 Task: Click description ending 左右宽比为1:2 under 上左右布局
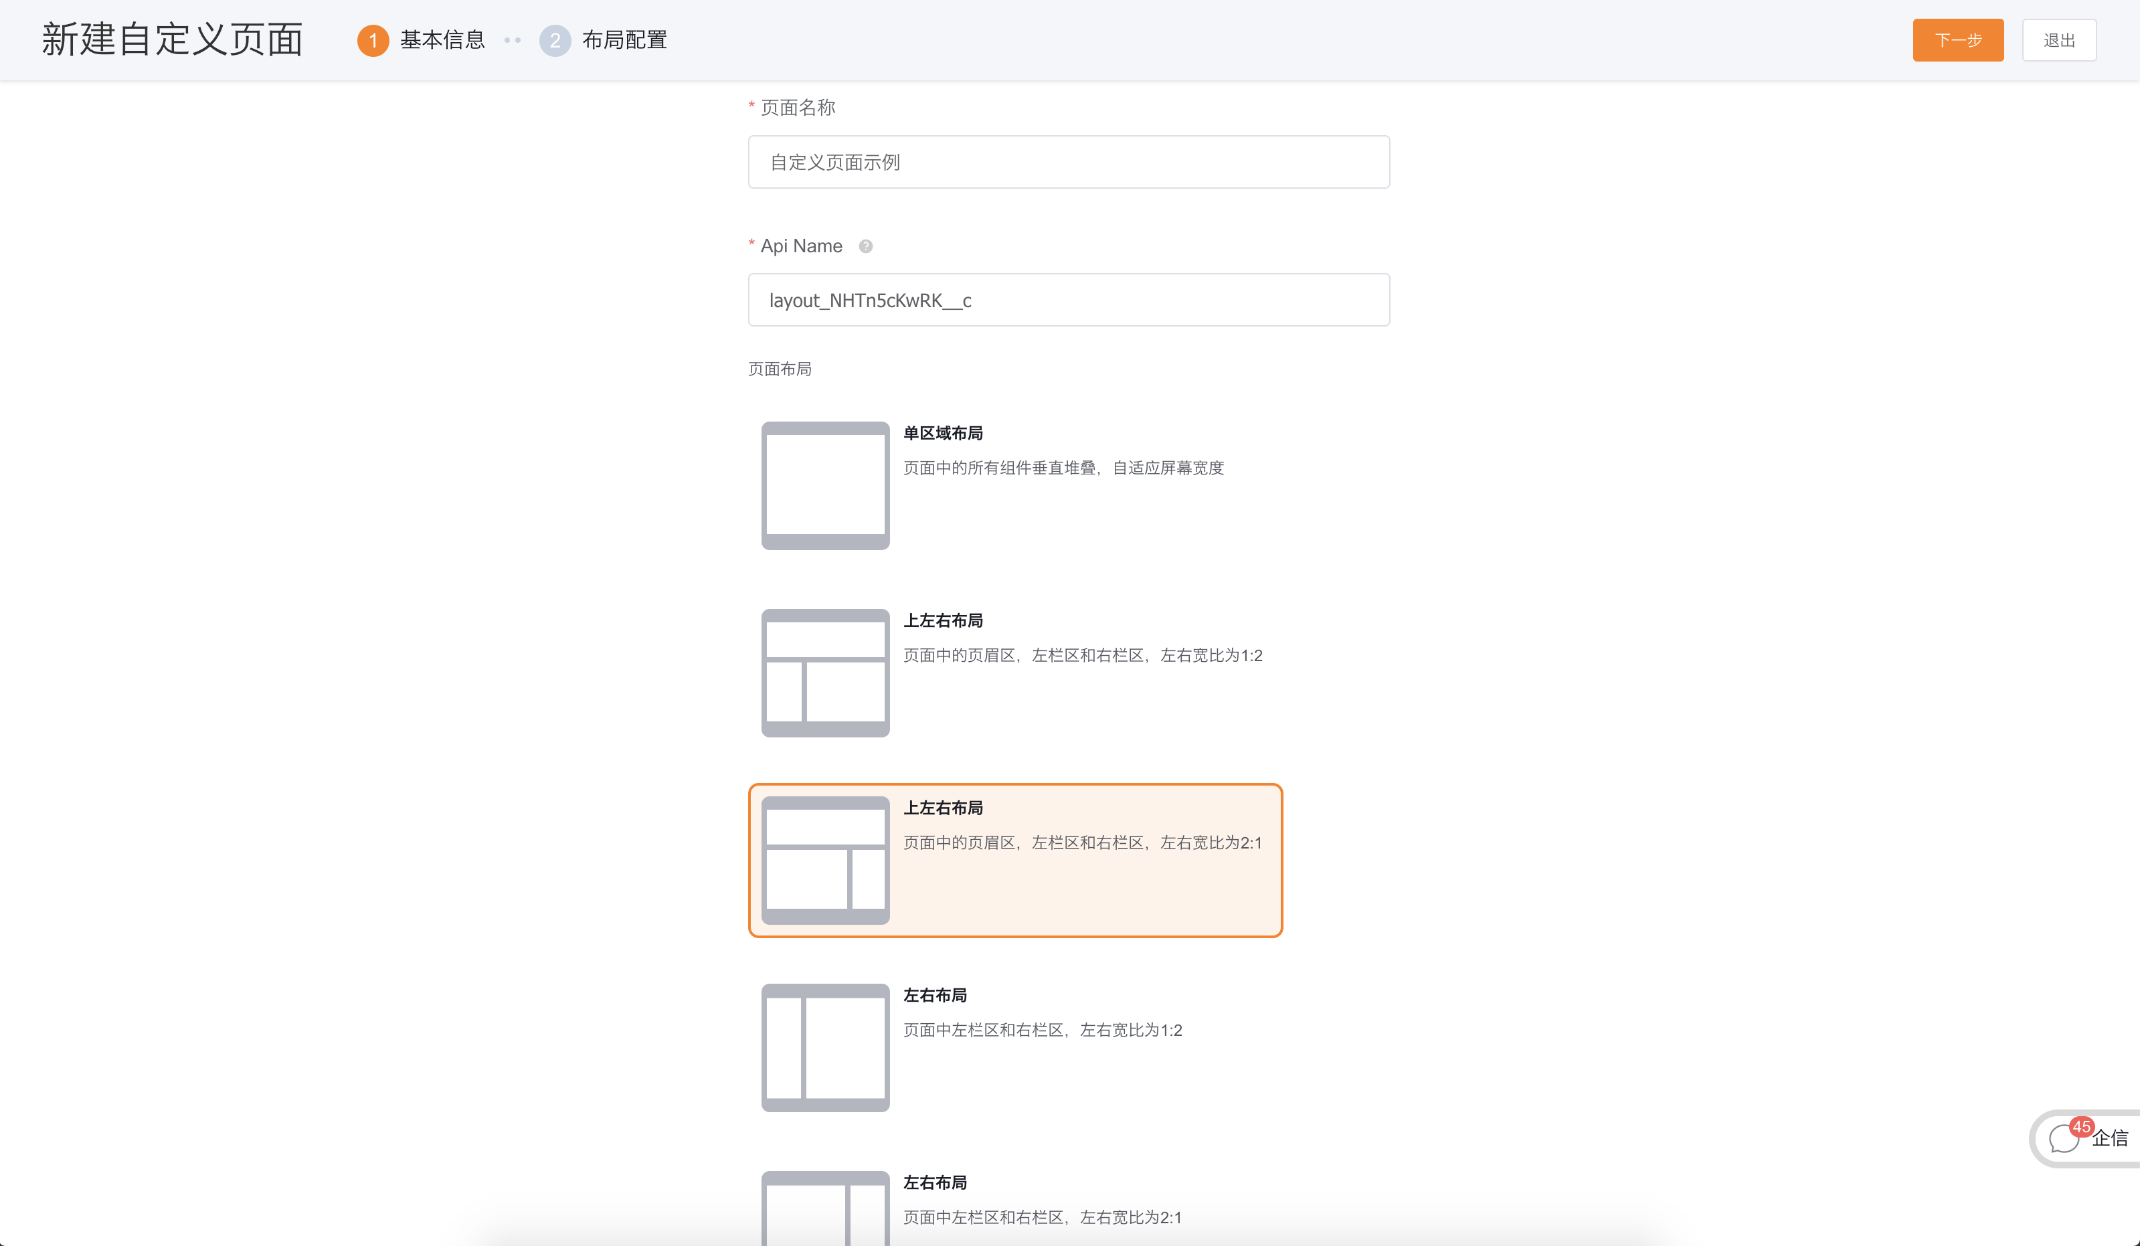[x=1083, y=656]
